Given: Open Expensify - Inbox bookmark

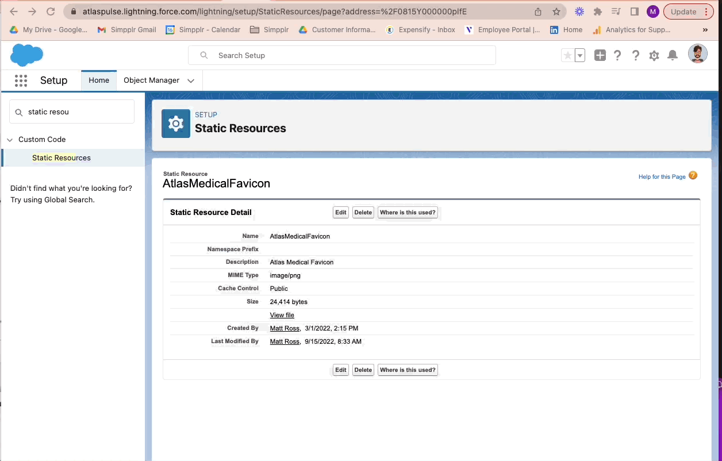Looking at the screenshot, I should (420, 30).
